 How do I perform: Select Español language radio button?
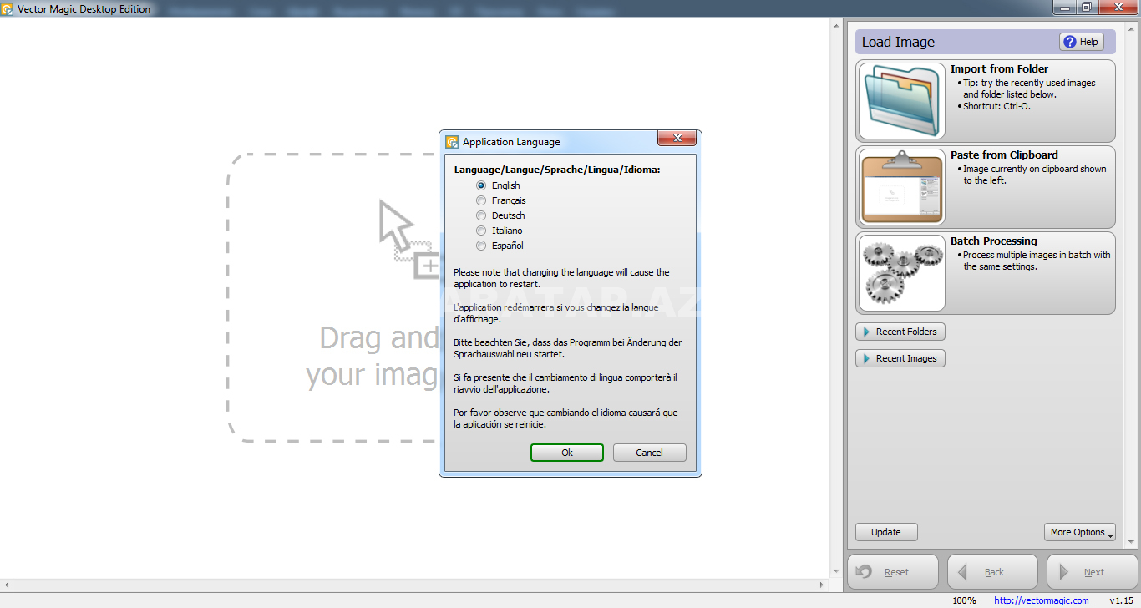tap(481, 246)
